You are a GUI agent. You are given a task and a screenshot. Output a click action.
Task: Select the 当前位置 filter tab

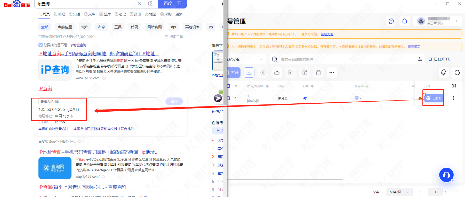coord(65,27)
